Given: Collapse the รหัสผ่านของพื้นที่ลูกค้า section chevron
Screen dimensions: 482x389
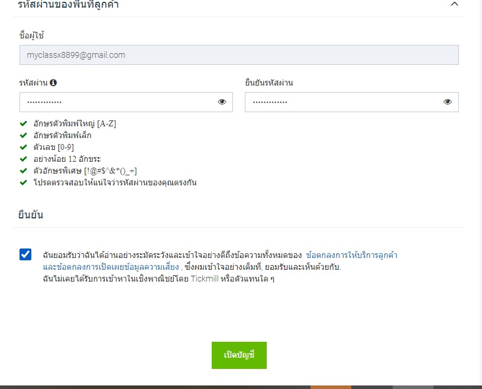Looking at the screenshot, I should 454,4.
